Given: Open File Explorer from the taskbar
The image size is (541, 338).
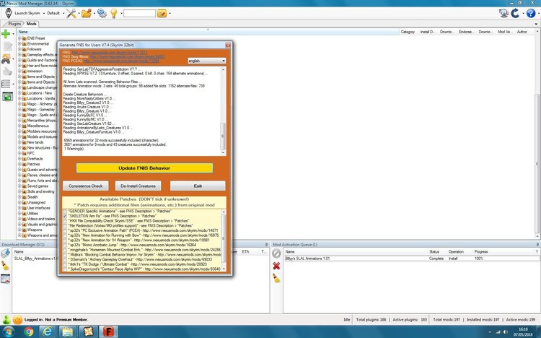Looking at the screenshot, I should [68, 331].
